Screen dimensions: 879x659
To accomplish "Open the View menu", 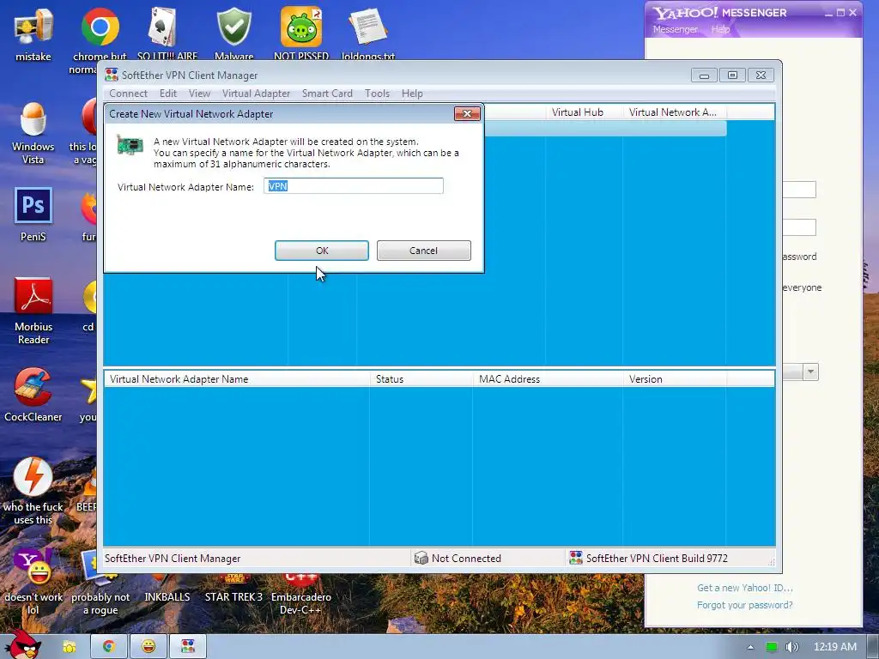I will tap(199, 94).
